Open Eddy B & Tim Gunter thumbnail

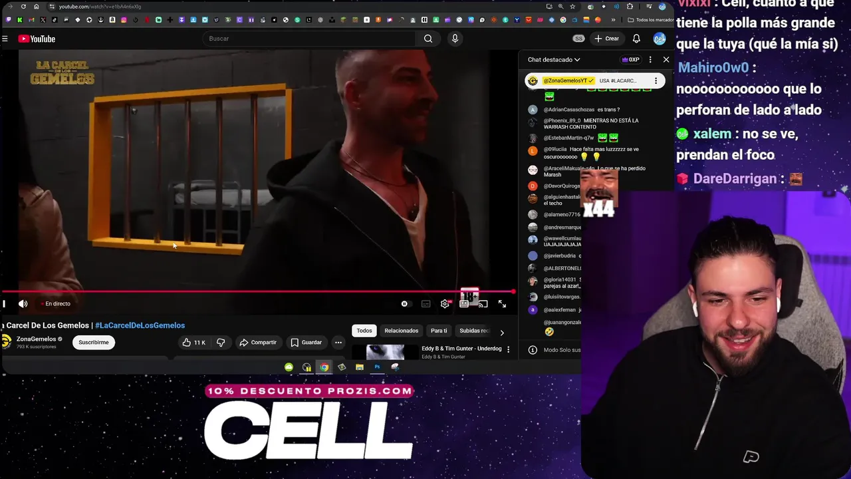(385, 353)
